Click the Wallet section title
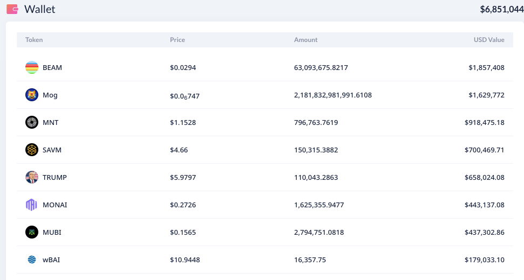 (x=40, y=9)
